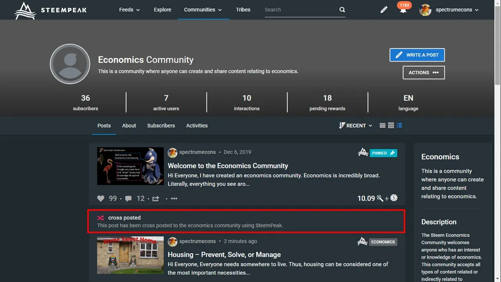Switch to list layout view icon
Image resolution: width=501 pixels, height=282 pixels.
click(383, 126)
